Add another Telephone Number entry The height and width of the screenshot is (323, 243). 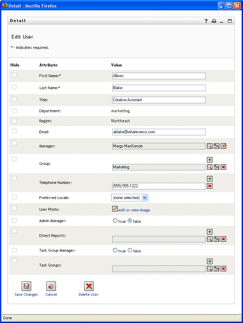click(x=210, y=179)
